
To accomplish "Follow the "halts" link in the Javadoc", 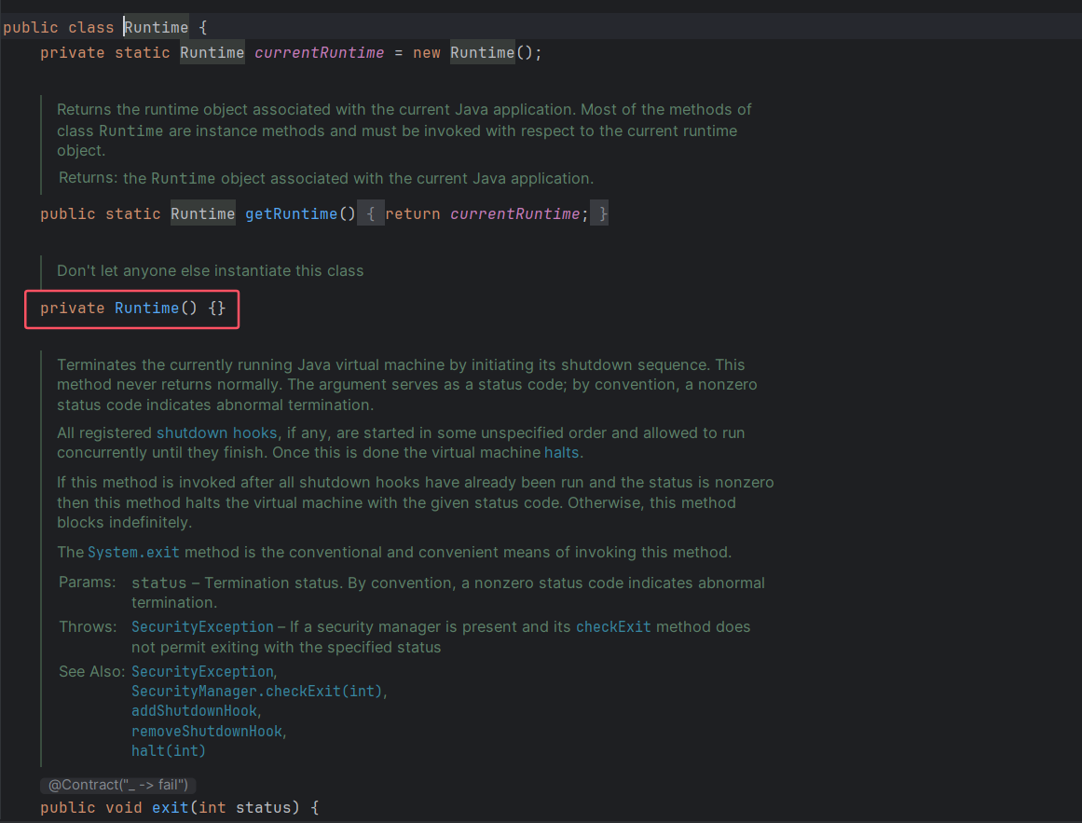I will tap(561, 453).
